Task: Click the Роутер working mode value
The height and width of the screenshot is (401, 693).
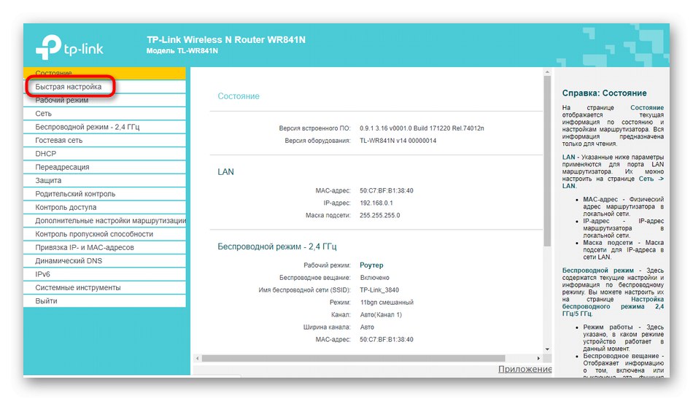Action: [371, 265]
